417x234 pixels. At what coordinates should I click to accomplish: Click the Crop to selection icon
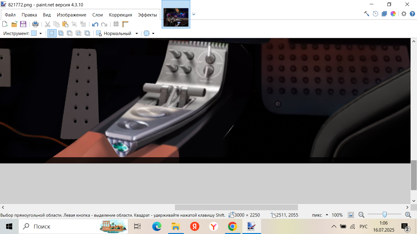74,24
